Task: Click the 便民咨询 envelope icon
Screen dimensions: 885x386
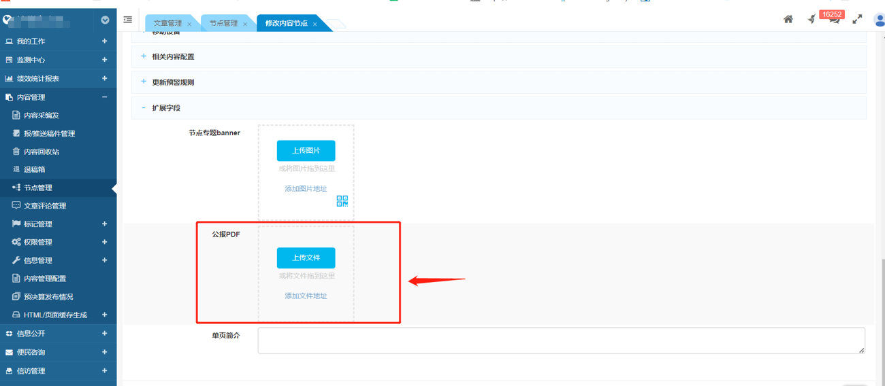Action: pyautogui.click(x=9, y=352)
